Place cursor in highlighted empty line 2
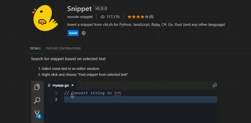251x123 pixels. tap(141, 99)
